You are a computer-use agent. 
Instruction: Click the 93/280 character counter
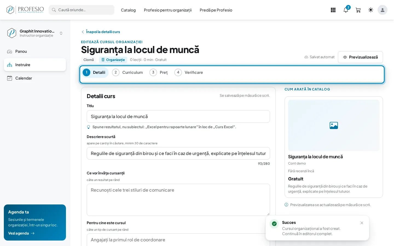264,164
